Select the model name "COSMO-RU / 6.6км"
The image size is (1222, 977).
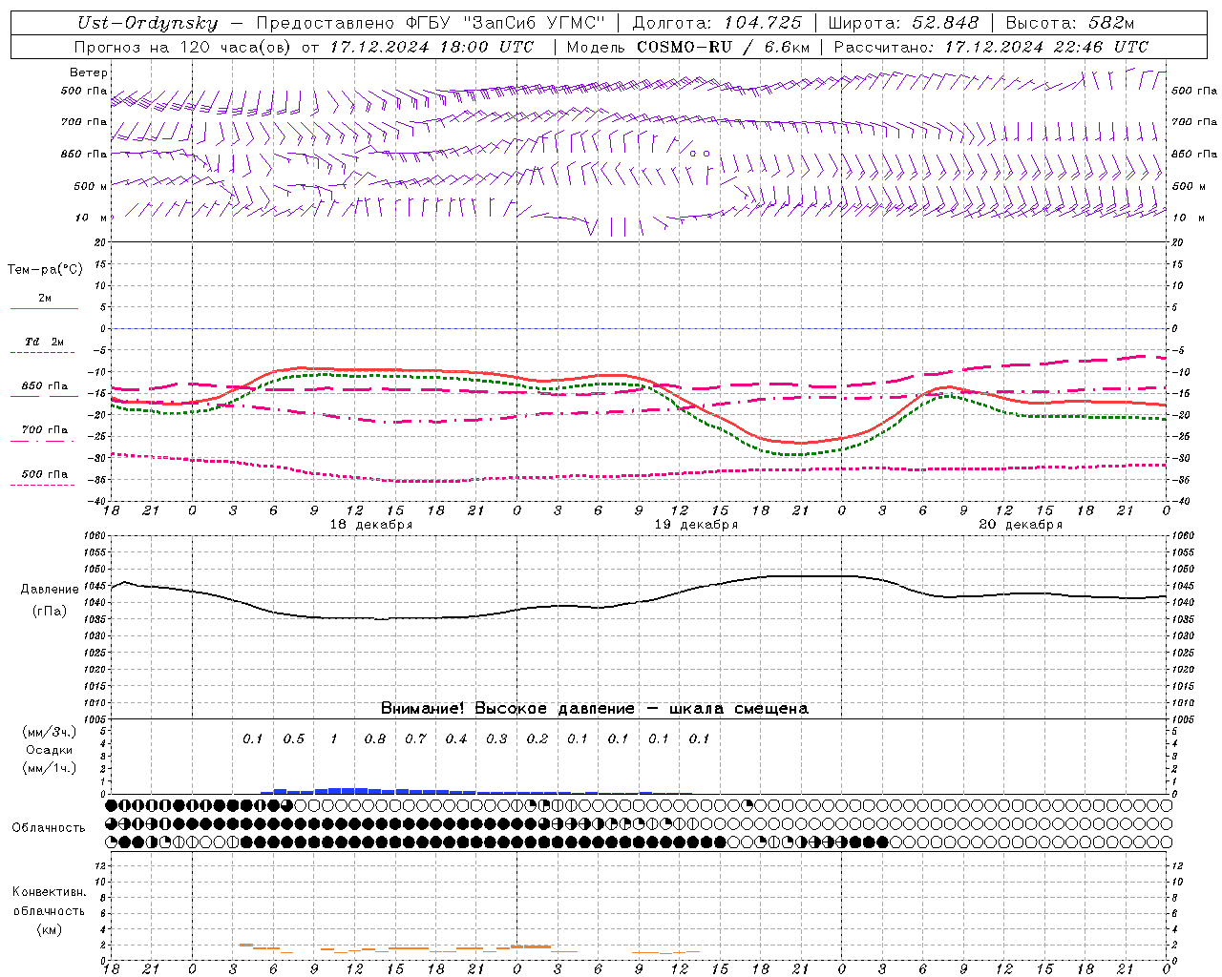click(x=723, y=47)
